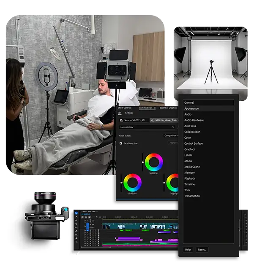Screen dimensions: 254x275
Task: Click the Lumetri Color panel menu icon
Action: tap(155, 108)
